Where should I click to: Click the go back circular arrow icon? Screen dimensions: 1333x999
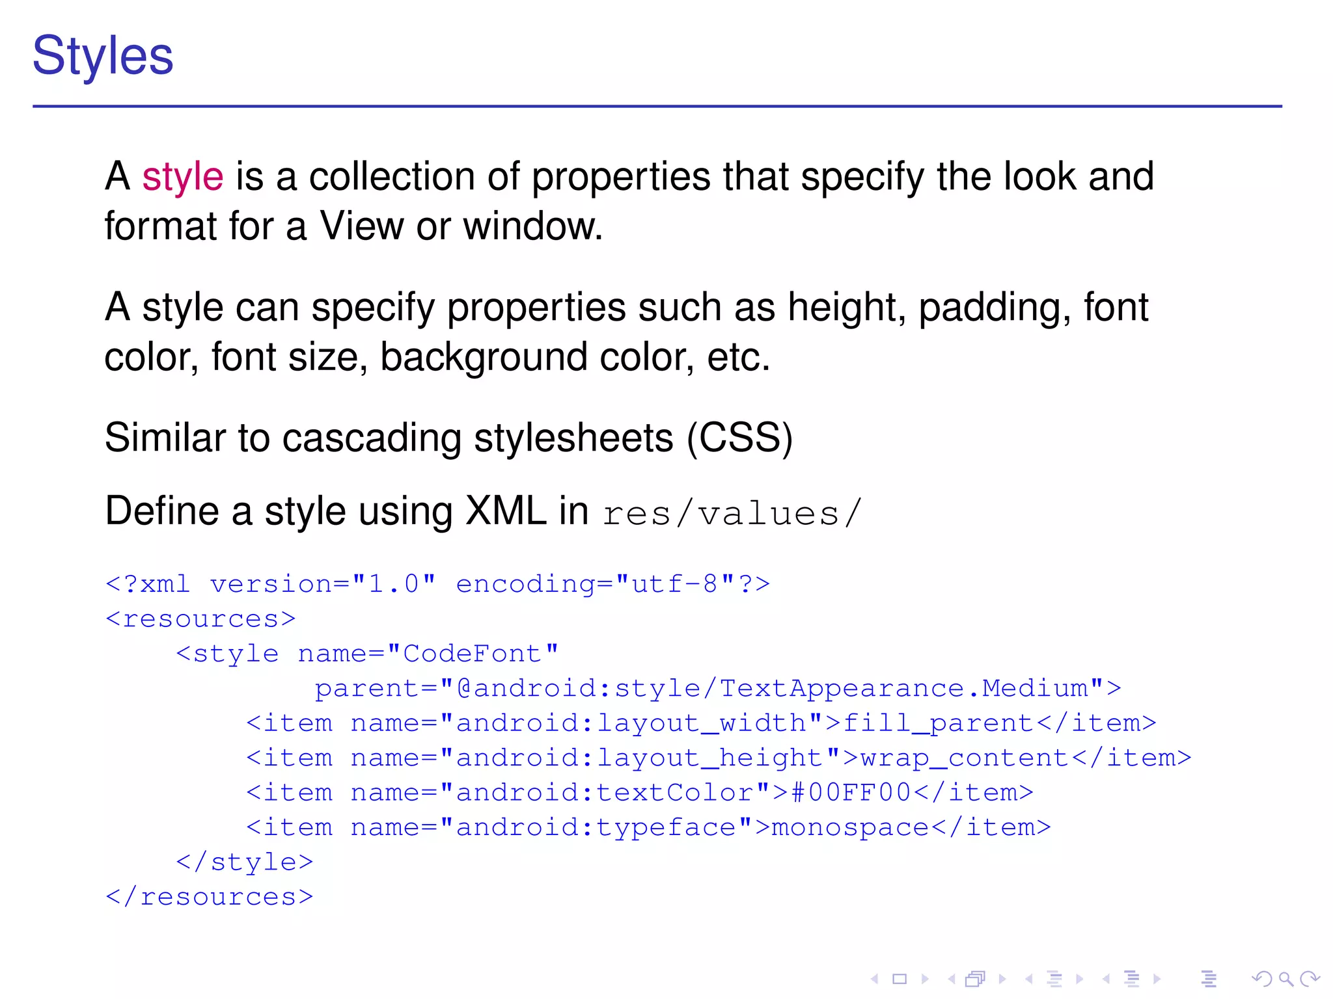point(1261,978)
